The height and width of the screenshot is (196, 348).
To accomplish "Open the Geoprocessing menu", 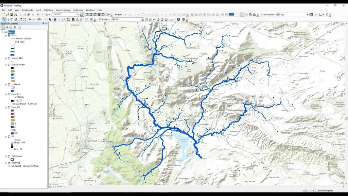I will 62,10.
